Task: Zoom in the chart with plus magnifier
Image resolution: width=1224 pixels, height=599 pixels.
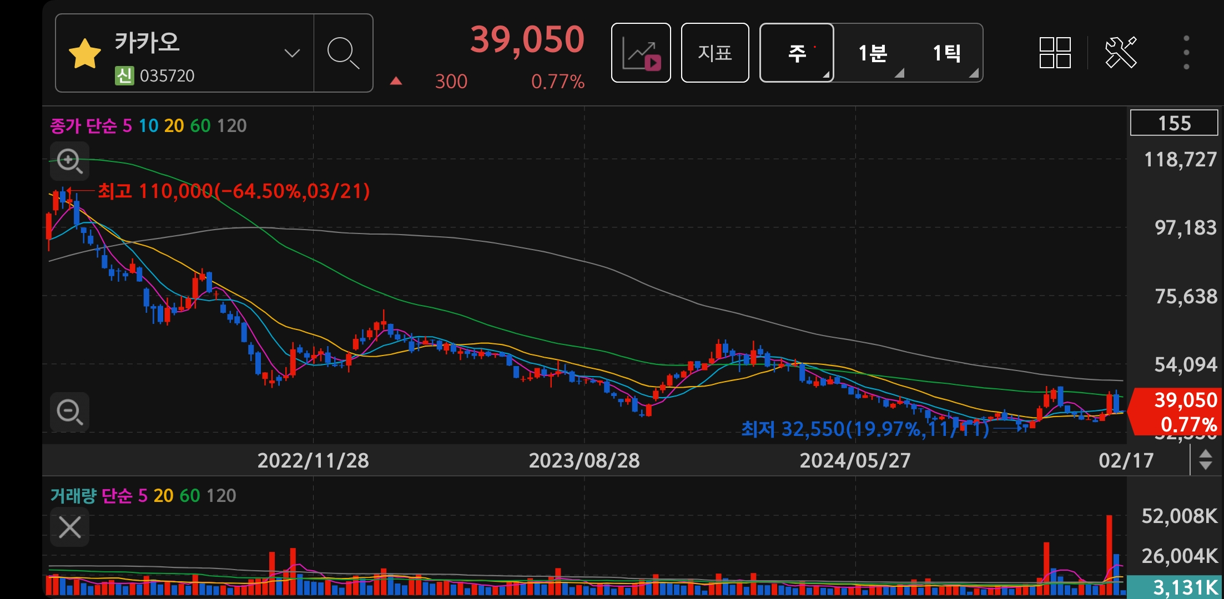Action: point(69,161)
